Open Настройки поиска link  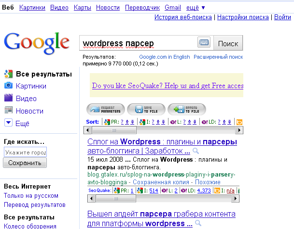(243, 17)
